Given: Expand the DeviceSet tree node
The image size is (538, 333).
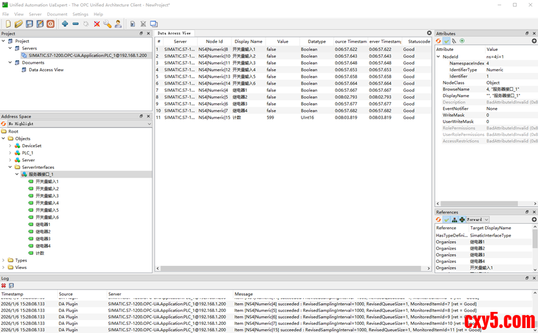Looking at the screenshot, I should coord(10,146).
